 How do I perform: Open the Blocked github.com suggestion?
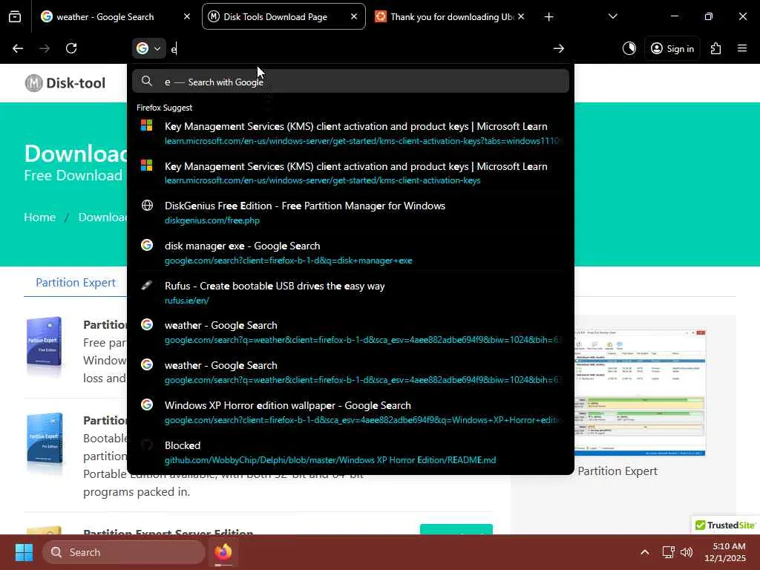tap(350, 452)
